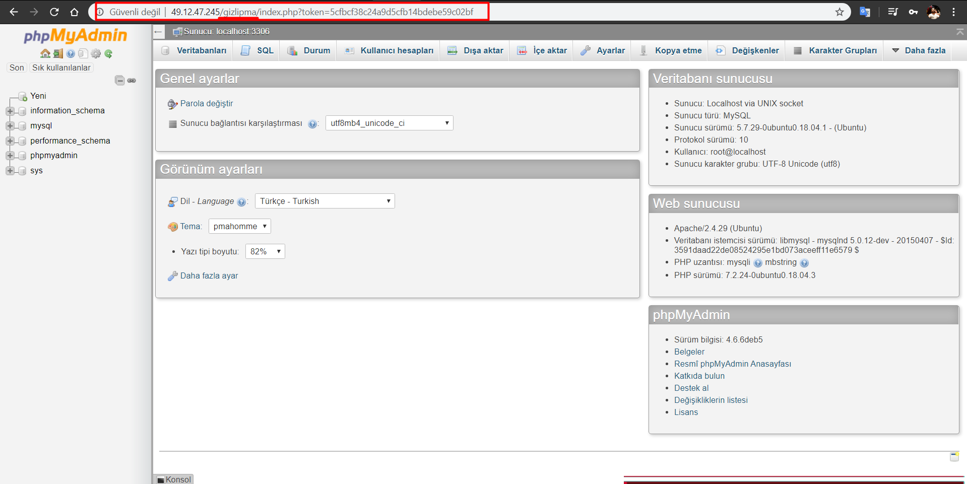Screen dimensions: 967x484
Task: Collapse all navigation tree items icon
Action: [119, 80]
